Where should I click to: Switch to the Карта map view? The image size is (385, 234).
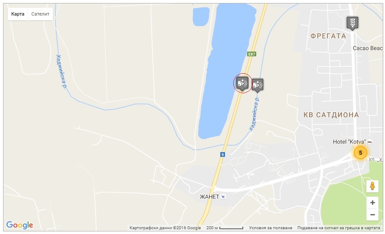coord(18,14)
